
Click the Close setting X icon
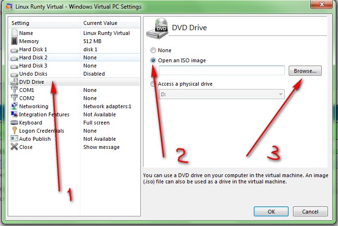tap(14, 147)
